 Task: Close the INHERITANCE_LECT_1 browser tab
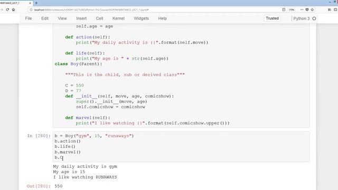pos(30,3)
